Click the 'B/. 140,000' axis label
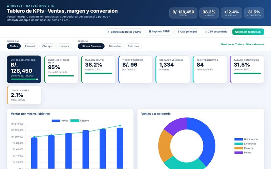The width and height of the screenshot is (271, 169). pos(17,124)
